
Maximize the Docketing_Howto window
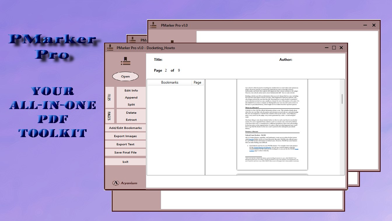tap(334, 48)
